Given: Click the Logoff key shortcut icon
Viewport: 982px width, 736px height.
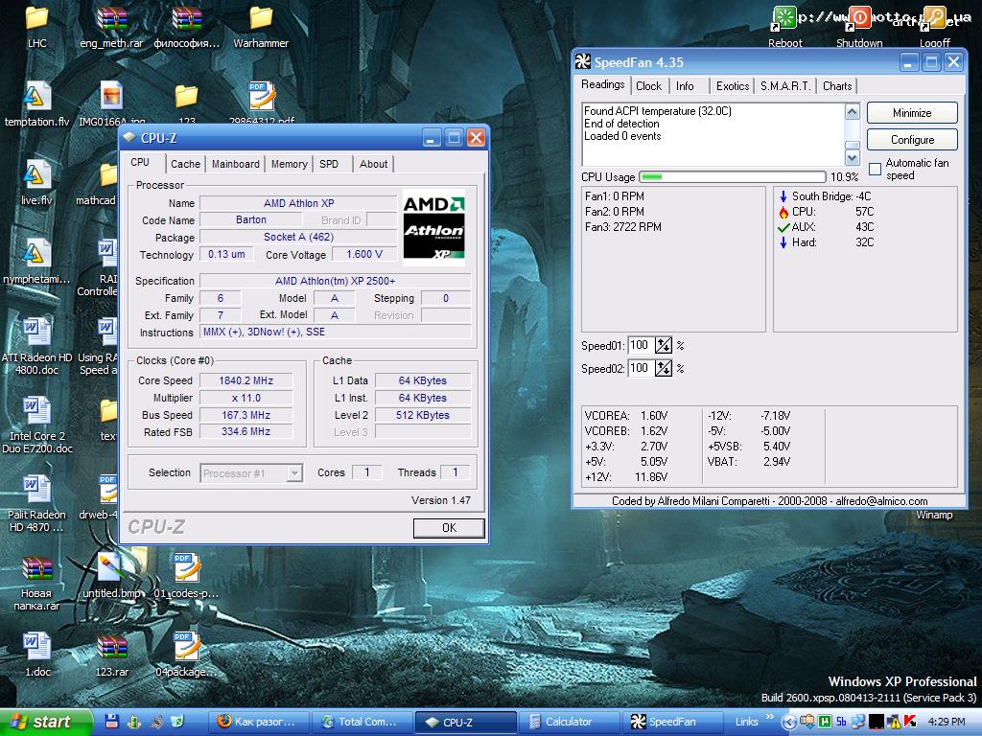Looking at the screenshot, I should coord(934,17).
